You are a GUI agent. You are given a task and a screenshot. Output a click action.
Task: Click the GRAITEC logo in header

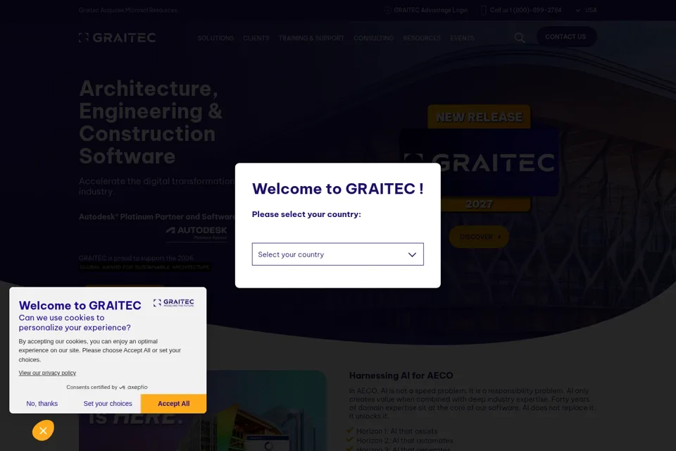[118, 37]
